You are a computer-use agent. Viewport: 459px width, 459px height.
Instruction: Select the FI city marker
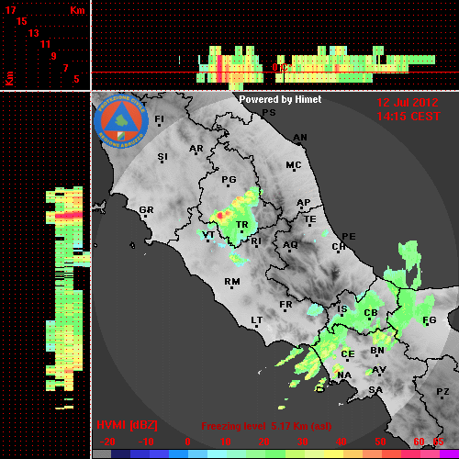pos(159,125)
